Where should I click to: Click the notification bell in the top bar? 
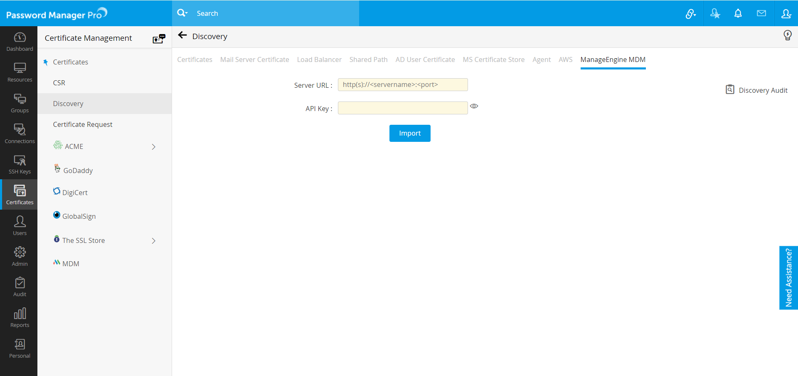pos(738,13)
